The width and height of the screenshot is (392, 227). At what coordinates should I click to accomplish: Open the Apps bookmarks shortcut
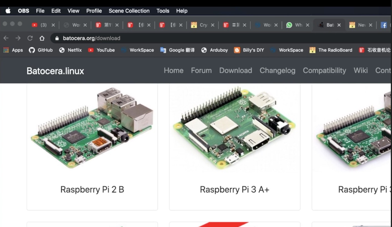[x=13, y=50]
